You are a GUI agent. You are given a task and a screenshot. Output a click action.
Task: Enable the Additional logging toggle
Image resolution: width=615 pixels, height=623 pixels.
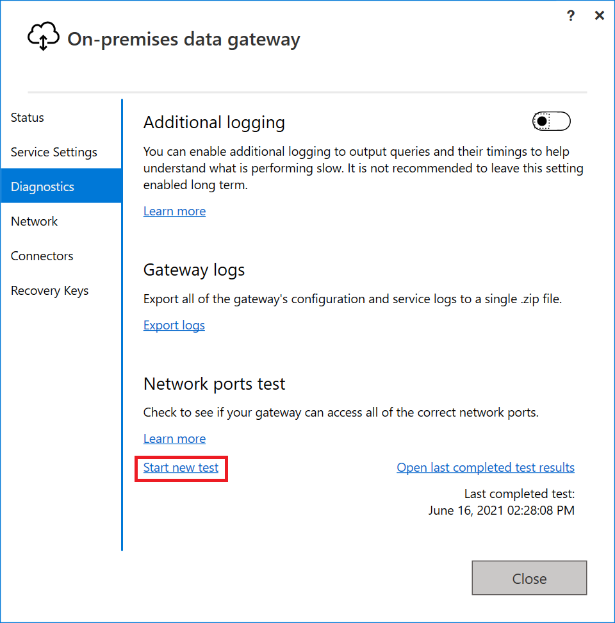(x=551, y=121)
